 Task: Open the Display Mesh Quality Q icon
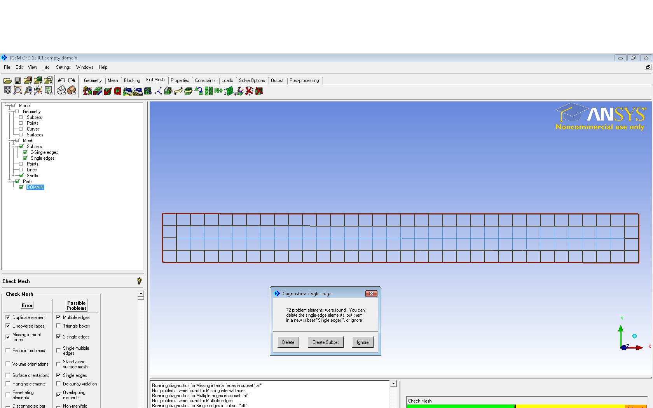tap(117, 91)
